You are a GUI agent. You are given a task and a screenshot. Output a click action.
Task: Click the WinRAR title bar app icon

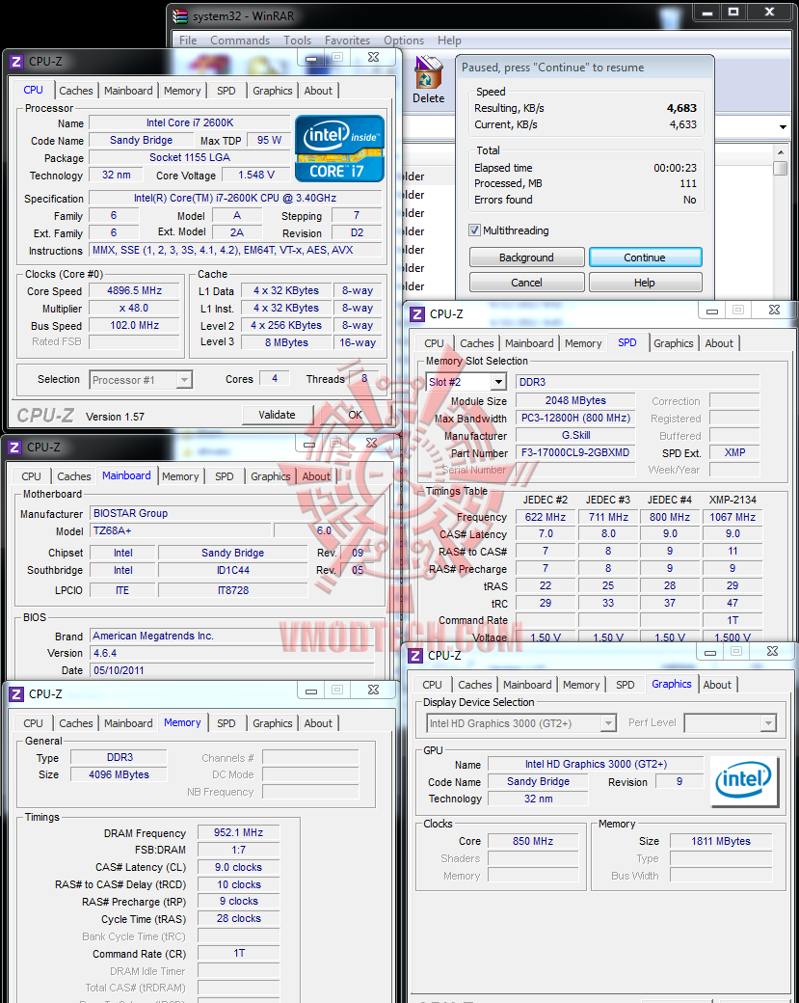click(181, 16)
